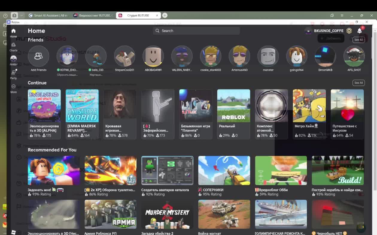The image size is (377, 235).
Task: Open Реальный game card
Action: point(234,114)
